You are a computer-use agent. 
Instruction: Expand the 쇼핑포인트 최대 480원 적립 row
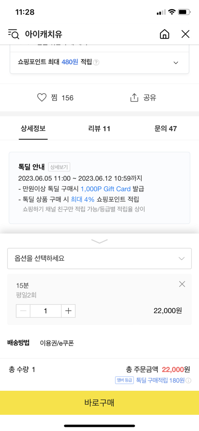coord(99,63)
